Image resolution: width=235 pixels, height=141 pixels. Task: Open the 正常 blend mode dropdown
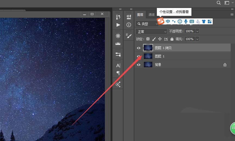coord(151,32)
